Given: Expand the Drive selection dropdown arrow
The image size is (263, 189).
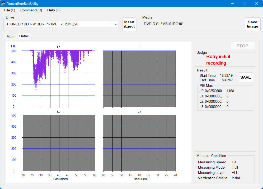Looking at the screenshot, I should click(x=116, y=24).
